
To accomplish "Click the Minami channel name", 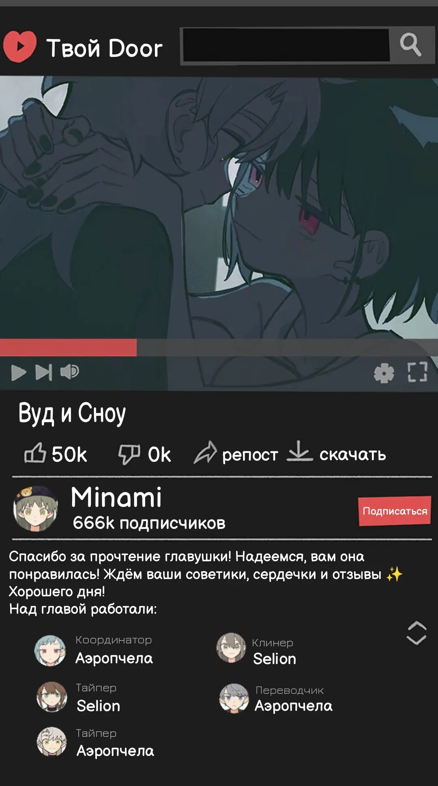I will (116, 497).
